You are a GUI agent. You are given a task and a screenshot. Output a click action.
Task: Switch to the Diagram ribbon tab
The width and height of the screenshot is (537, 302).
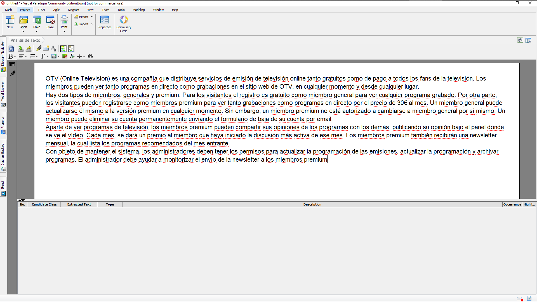73,10
